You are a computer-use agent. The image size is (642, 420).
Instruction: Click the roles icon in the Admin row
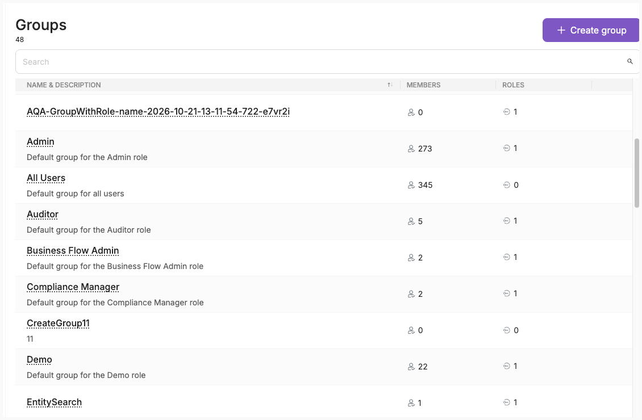tap(506, 148)
